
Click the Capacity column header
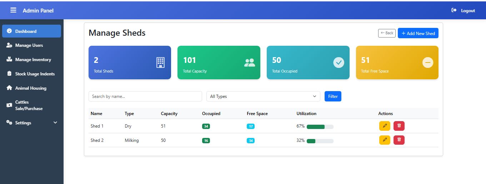(x=169, y=114)
